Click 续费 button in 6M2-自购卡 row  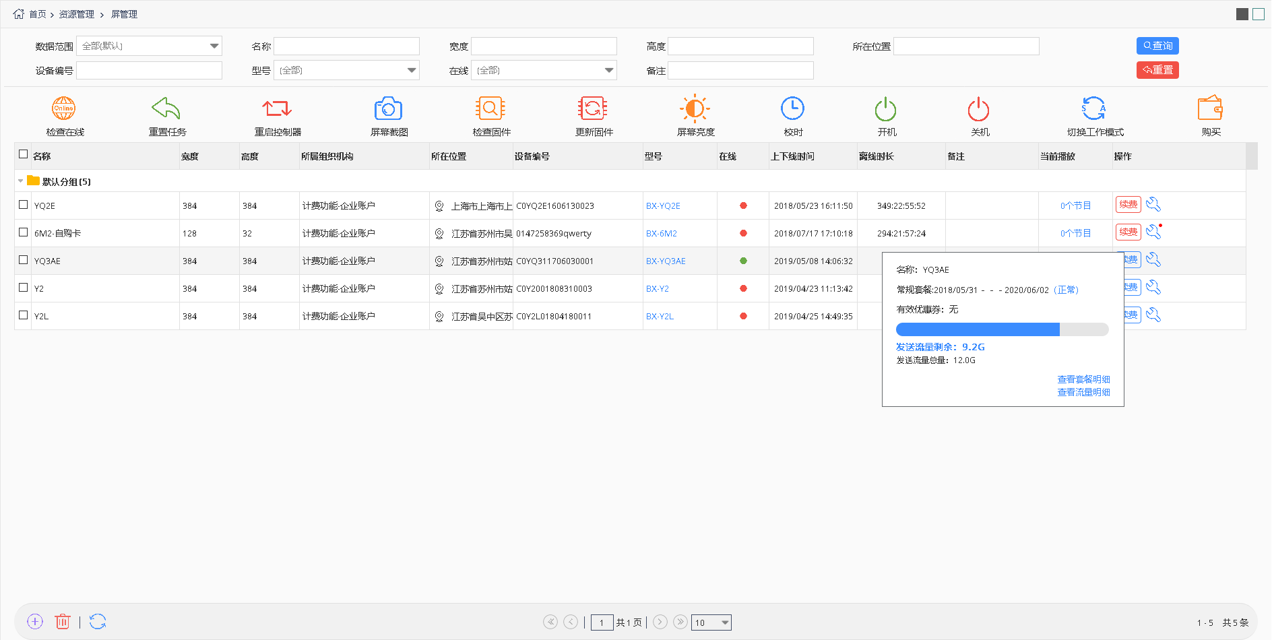(1128, 232)
